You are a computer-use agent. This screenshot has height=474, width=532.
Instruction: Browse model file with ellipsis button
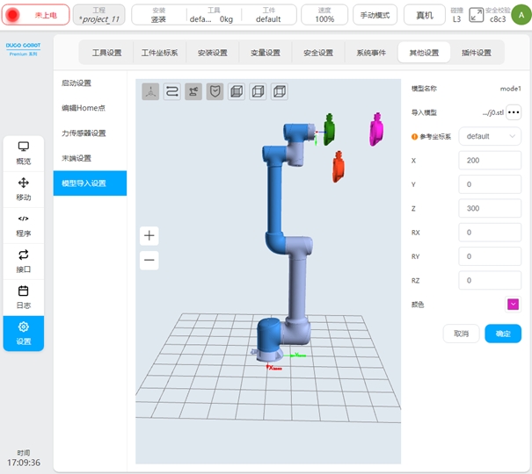coord(514,112)
